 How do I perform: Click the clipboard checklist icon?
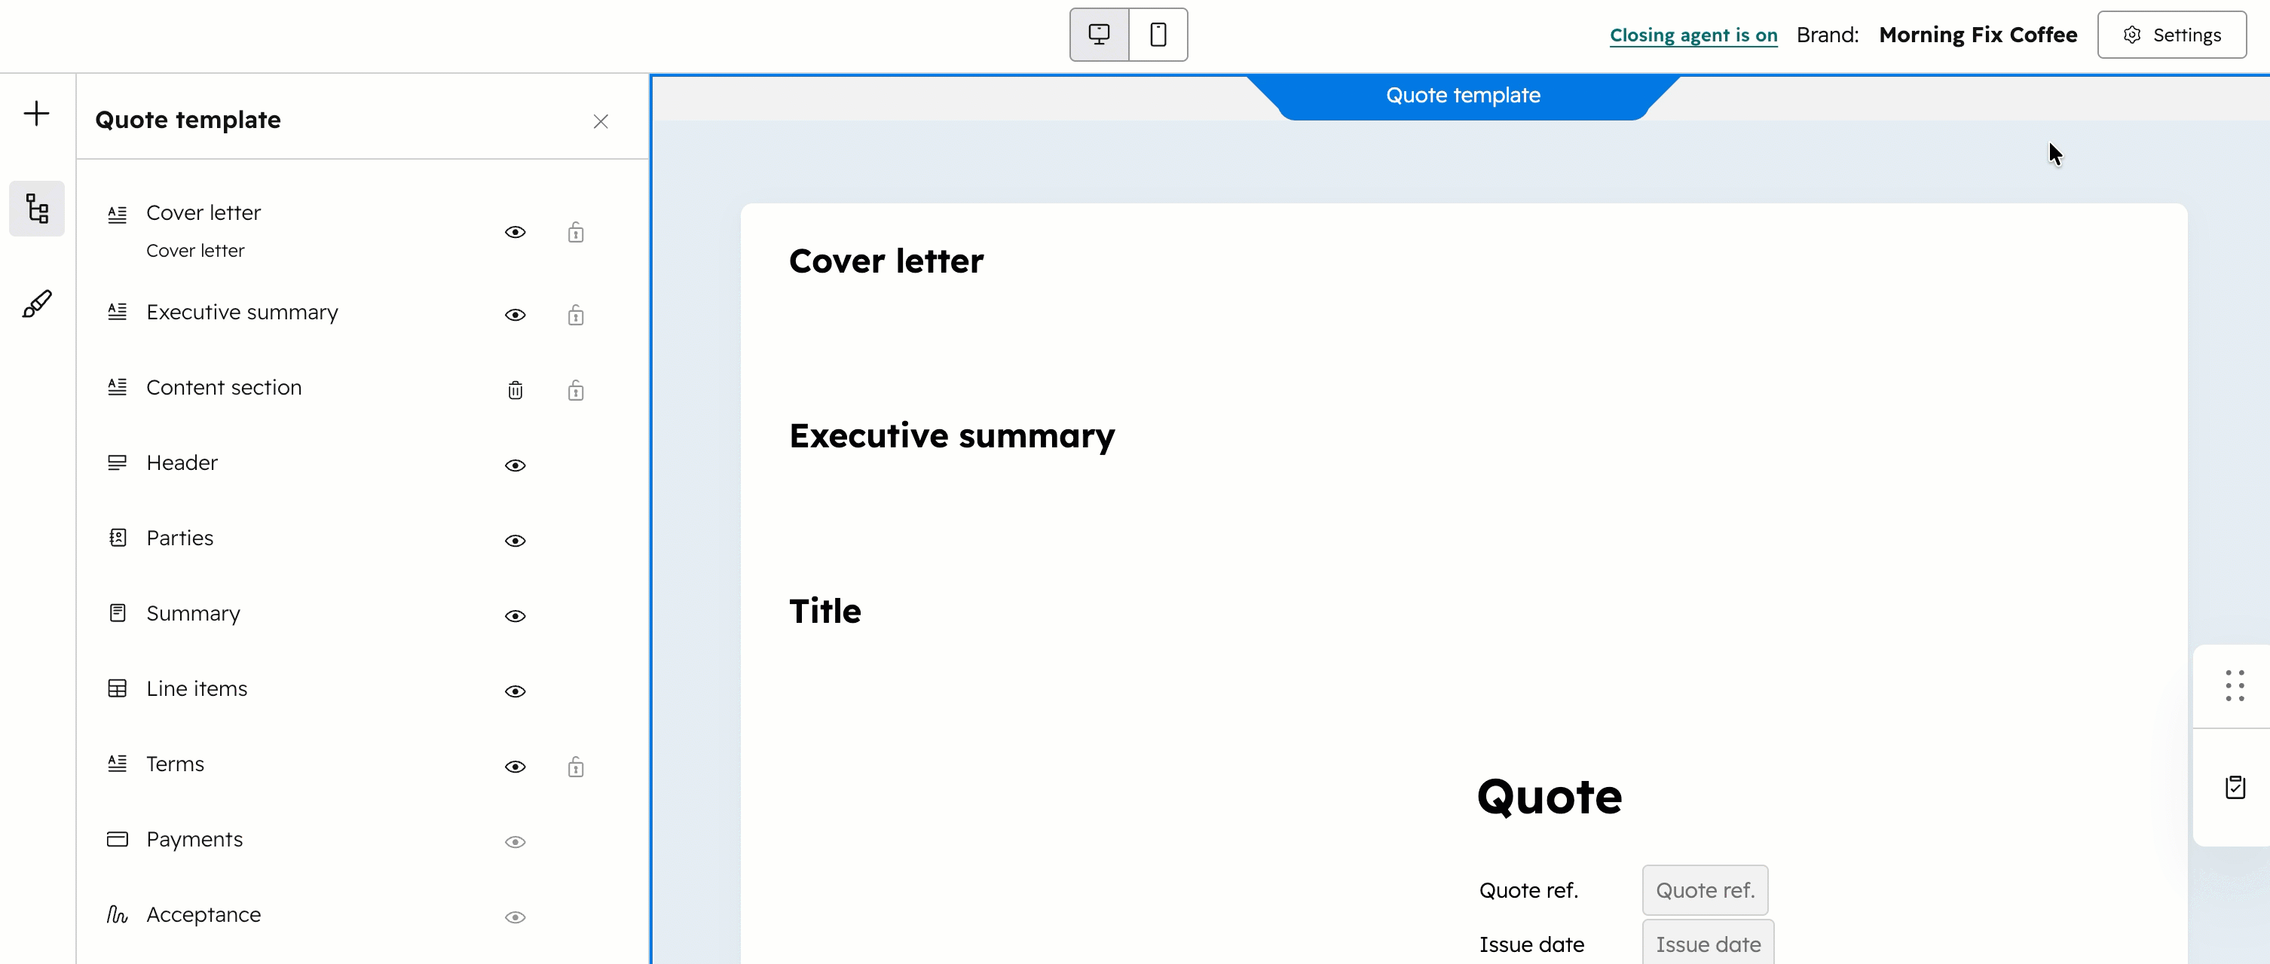pyautogui.click(x=2235, y=787)
